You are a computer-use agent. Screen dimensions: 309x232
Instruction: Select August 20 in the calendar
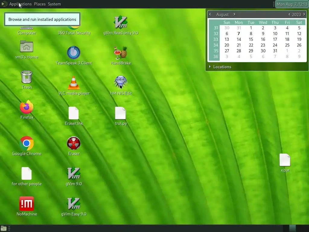pos(227,45)
